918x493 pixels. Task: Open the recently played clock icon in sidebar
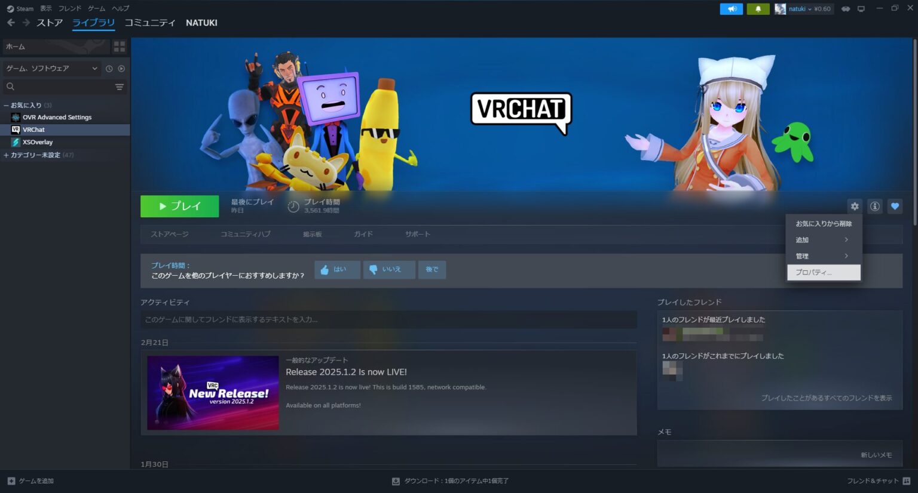(109, 69)
